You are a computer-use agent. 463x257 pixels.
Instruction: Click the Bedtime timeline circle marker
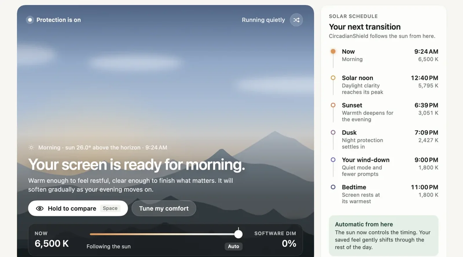pos(333,187)
